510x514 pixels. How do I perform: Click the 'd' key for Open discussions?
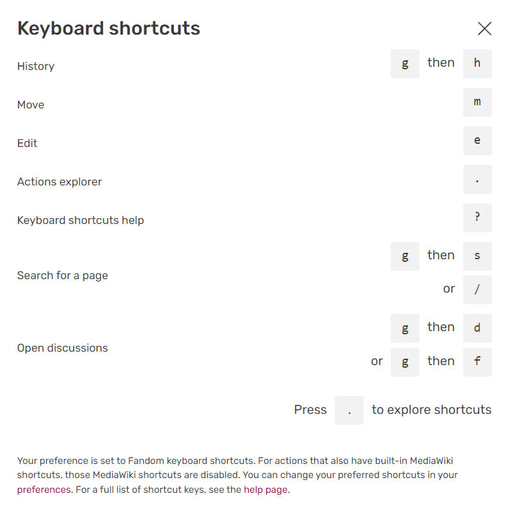click(x=477, y=328)
